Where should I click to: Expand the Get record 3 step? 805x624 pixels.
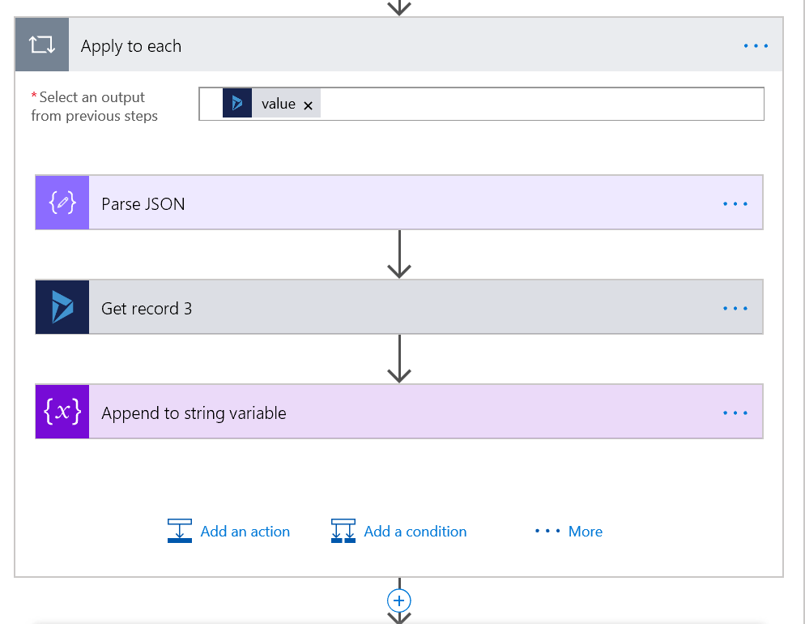point(405,308)
